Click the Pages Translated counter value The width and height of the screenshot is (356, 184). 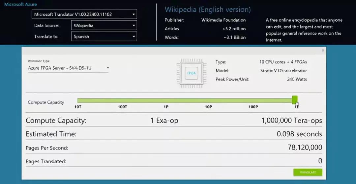(320, 161)
